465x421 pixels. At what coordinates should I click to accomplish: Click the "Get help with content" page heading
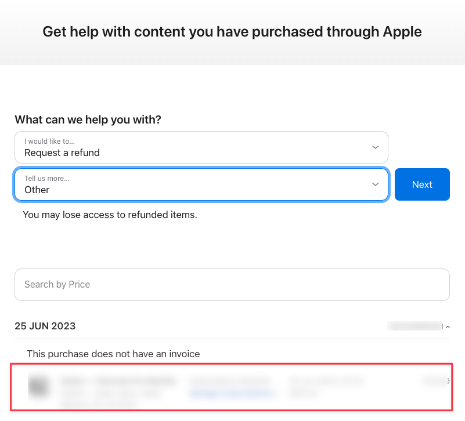232,31
